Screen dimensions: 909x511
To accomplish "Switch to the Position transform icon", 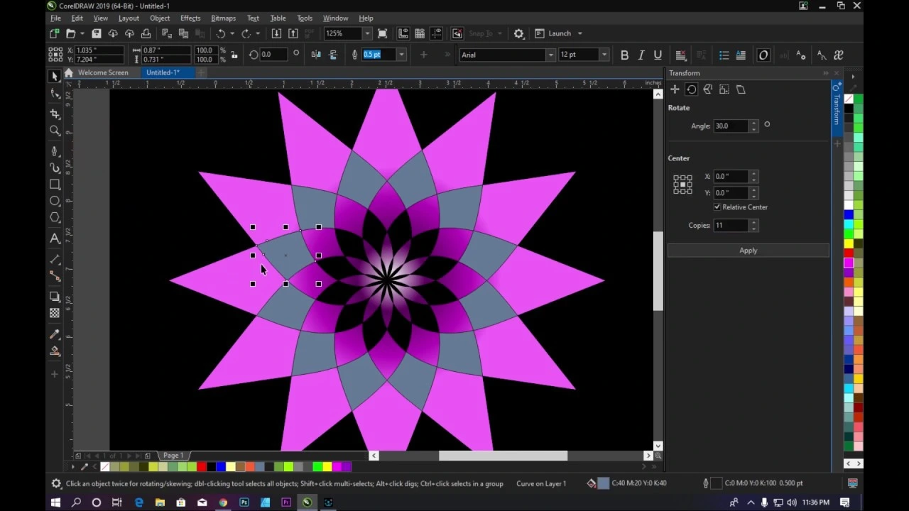I will click(x=675, y=89).
